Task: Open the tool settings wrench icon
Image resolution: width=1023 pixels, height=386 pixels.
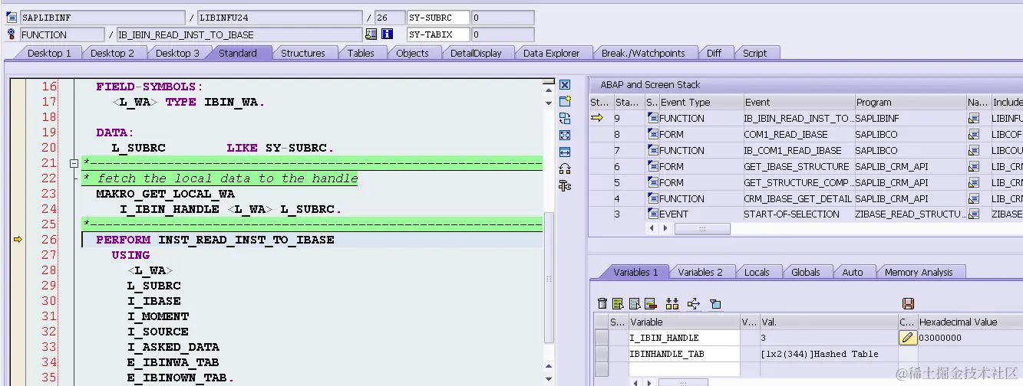Action: coord(565,185)
